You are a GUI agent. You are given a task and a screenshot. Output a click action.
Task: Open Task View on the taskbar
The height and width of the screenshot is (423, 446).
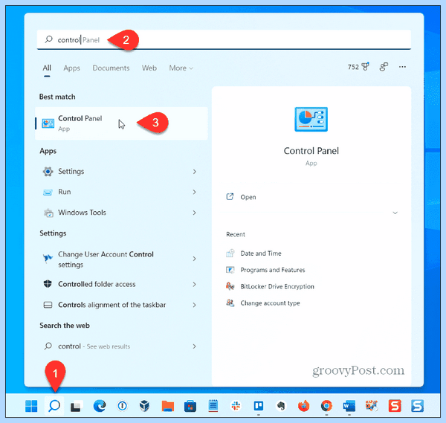click(x=77, y=406)
